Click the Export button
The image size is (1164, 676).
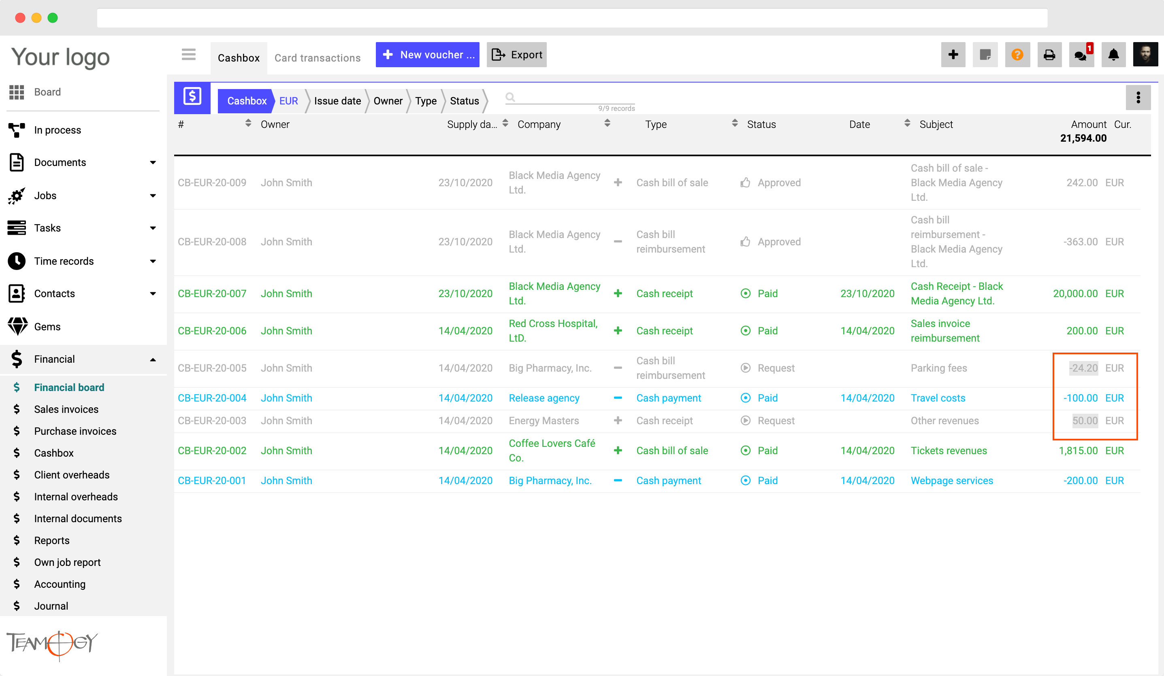coord(516,55)
